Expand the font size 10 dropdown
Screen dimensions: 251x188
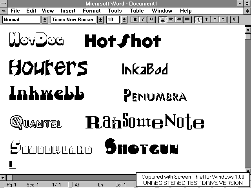[x=124, y=19]
